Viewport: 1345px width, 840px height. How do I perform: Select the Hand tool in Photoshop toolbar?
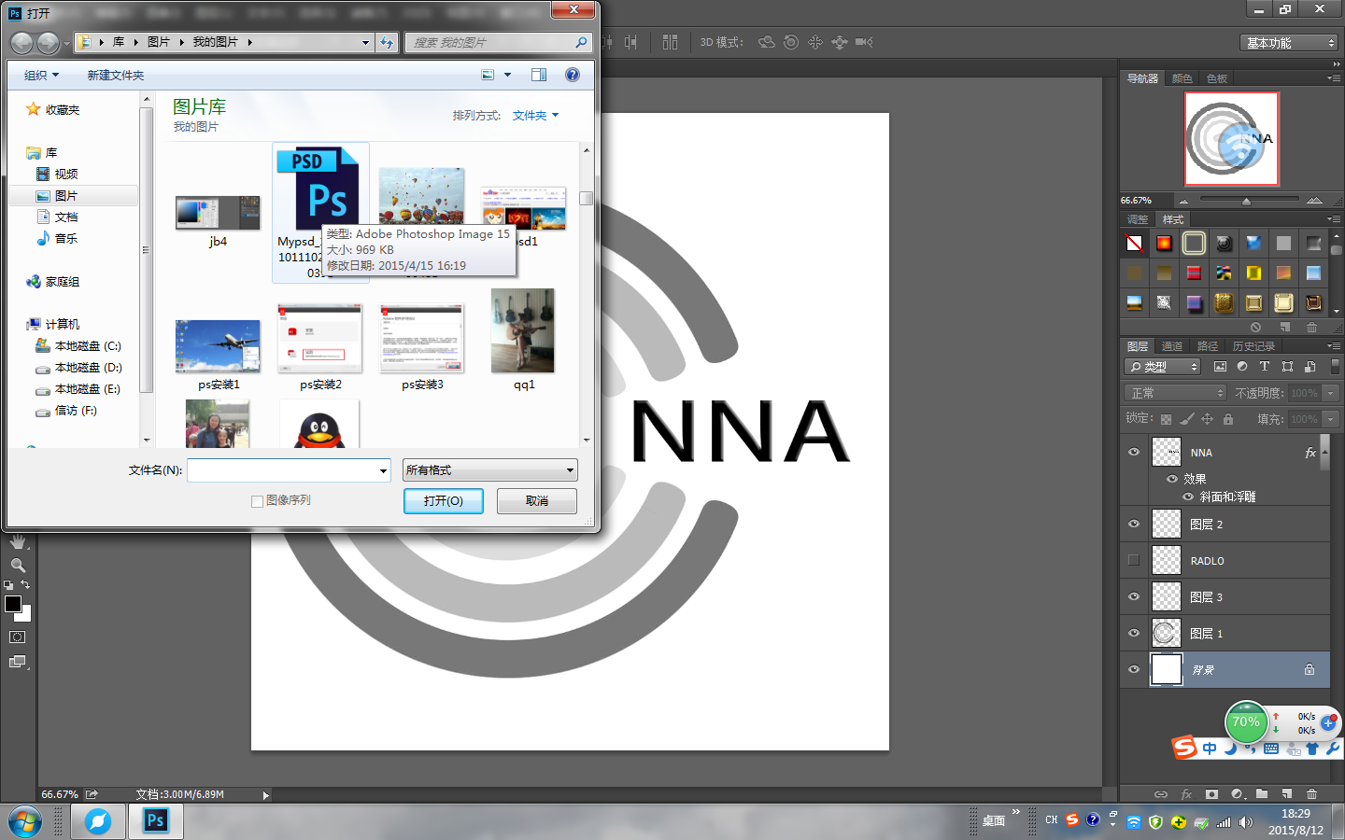click(x=18, y=541)
